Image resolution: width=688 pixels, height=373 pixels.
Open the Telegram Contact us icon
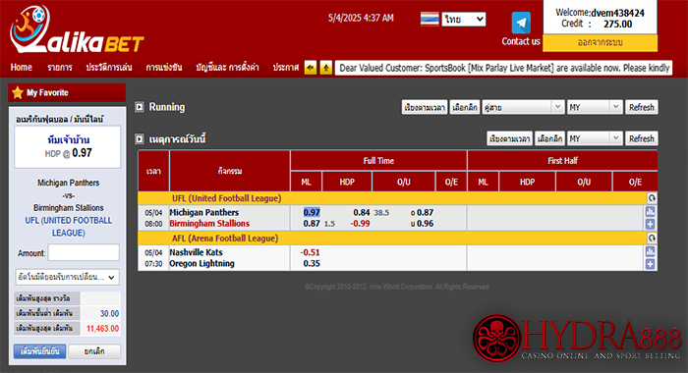(521, 23)
